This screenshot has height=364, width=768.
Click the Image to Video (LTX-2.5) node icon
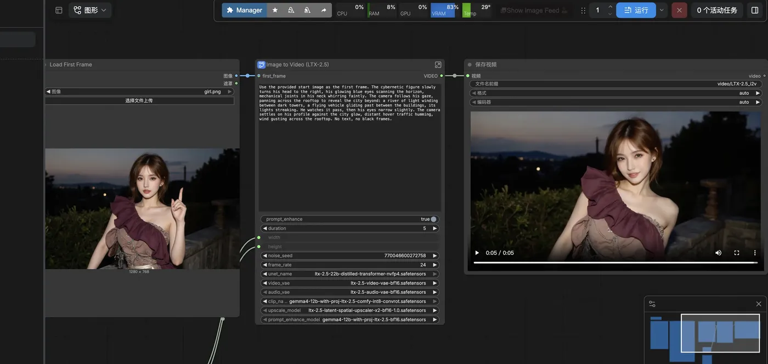[x=261, y=65]
